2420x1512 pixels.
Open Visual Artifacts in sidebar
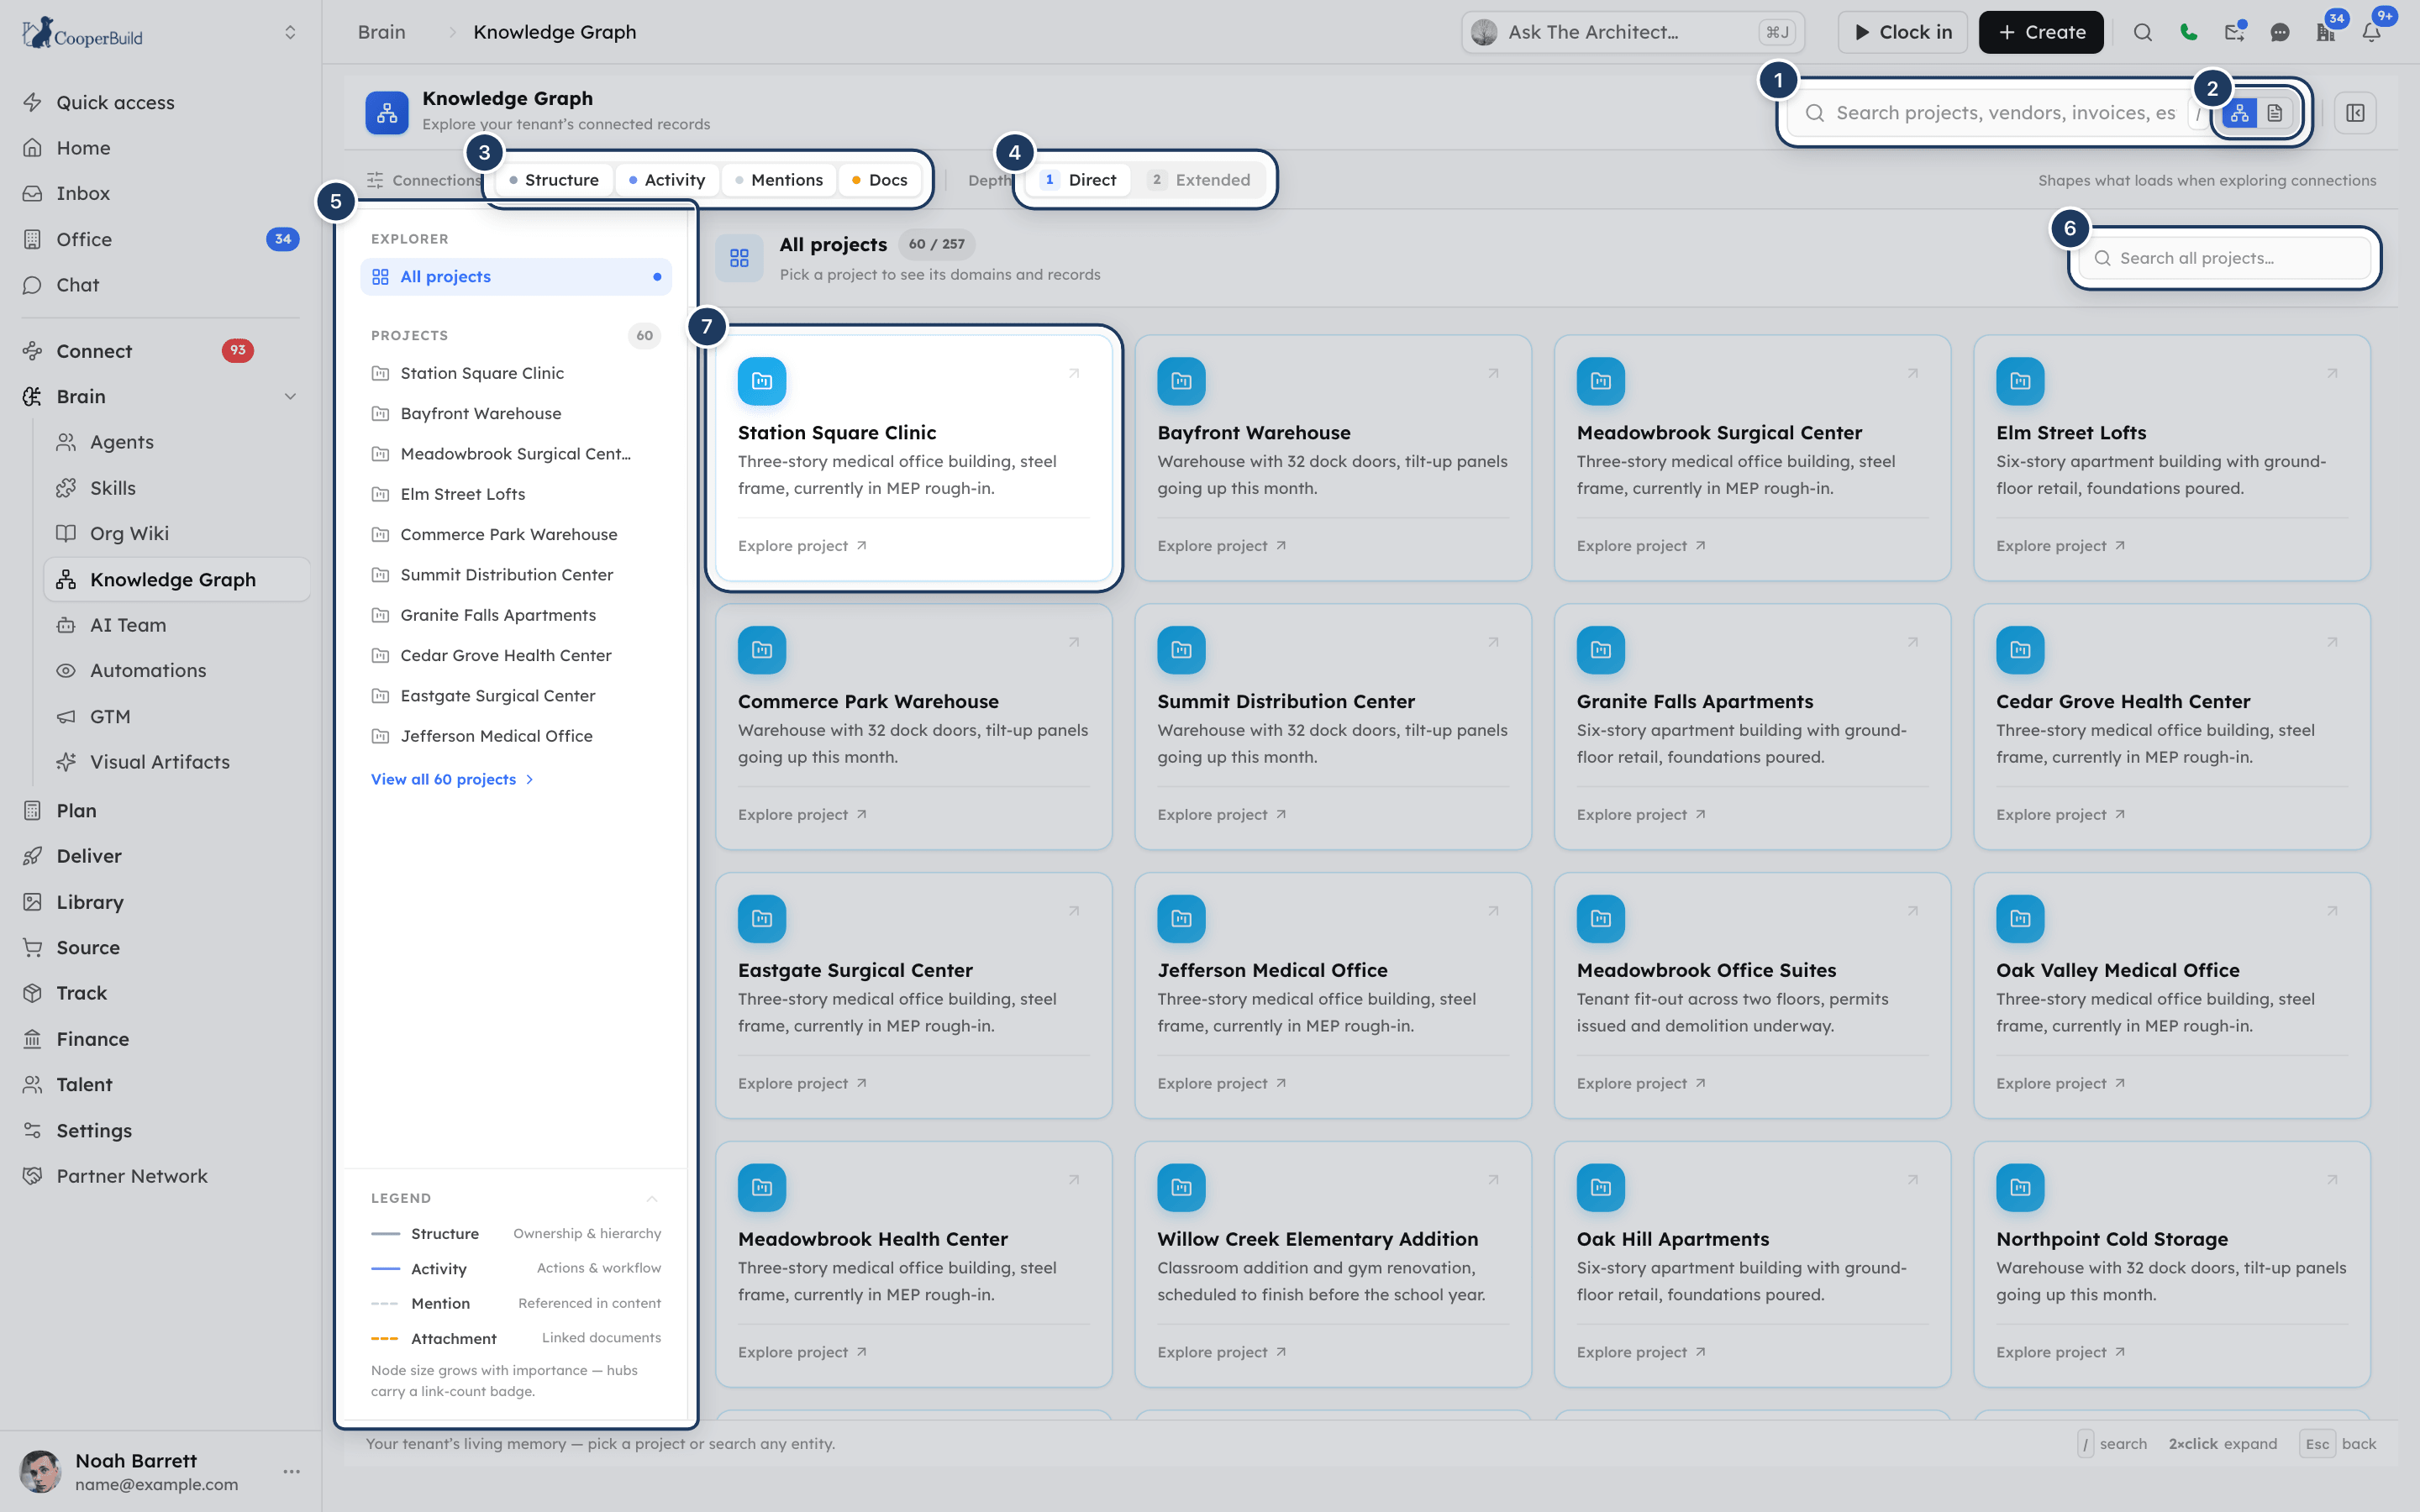[160, 761]
